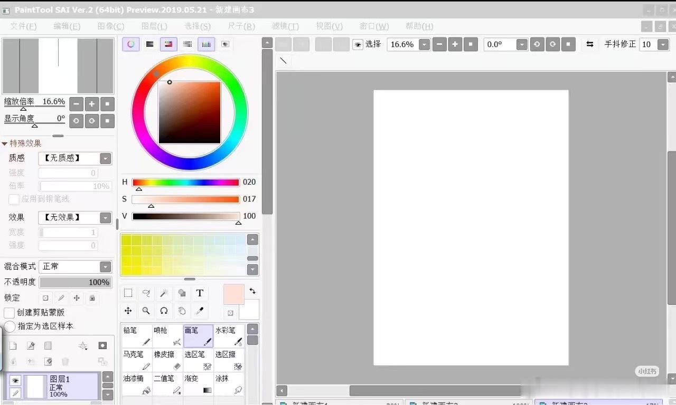Viewport: 676px width, 405px height.
Task: Select the rotate view tool
Action: click(x=164, y=311)
